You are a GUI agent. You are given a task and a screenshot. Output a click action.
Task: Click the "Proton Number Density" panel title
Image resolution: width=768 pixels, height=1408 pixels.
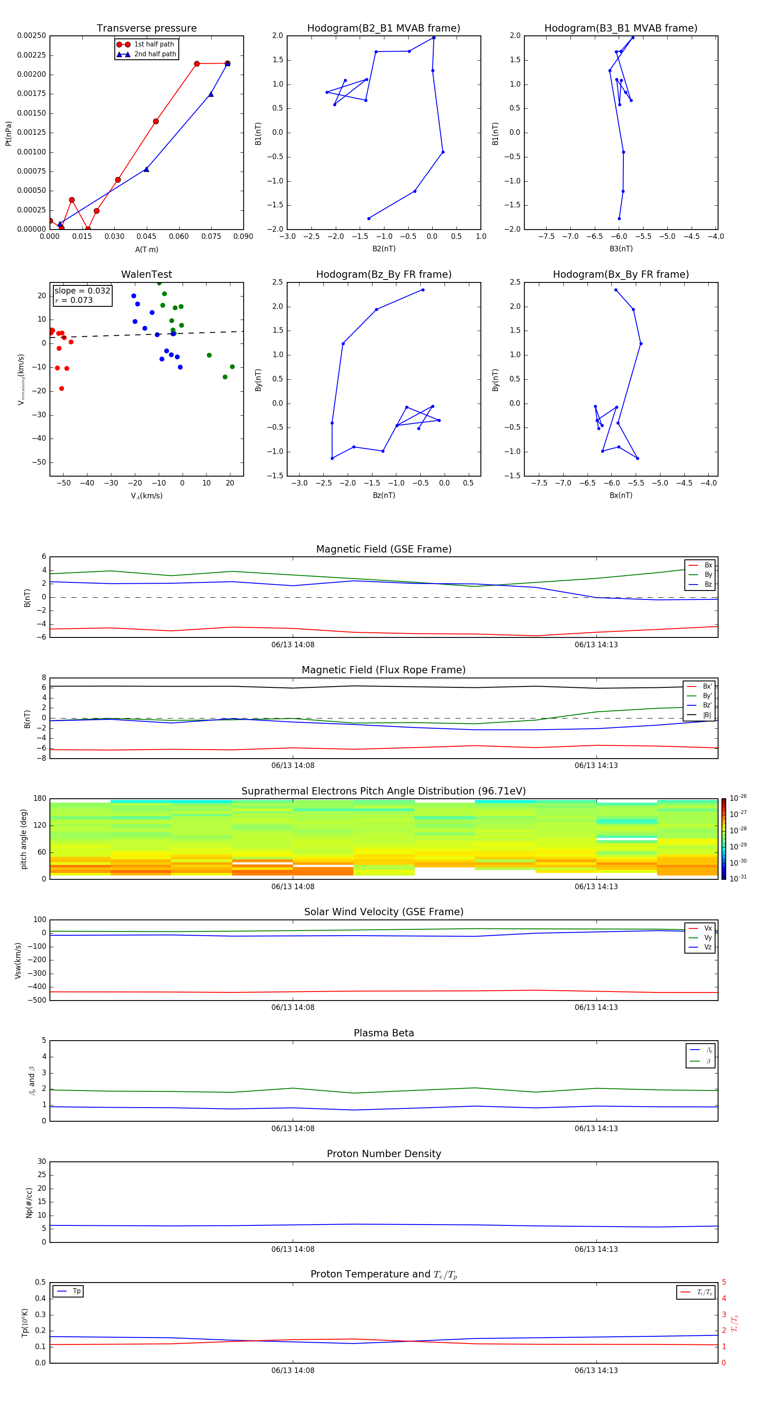coord(384,1154)
